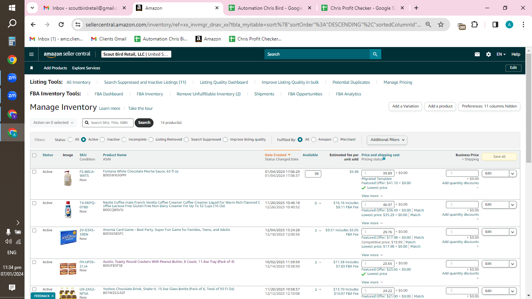Open the browser Extensions puzzle icon

point(474,25)
